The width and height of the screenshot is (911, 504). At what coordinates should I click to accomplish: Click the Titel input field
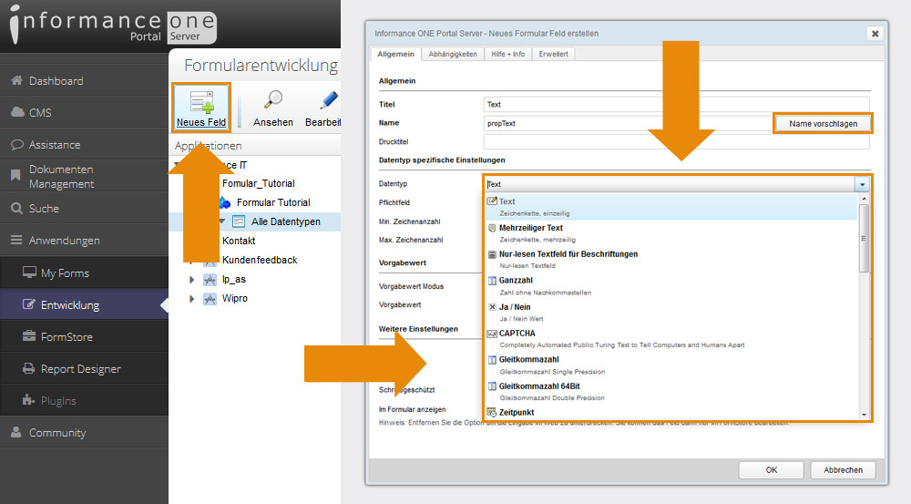pos(676,105)
